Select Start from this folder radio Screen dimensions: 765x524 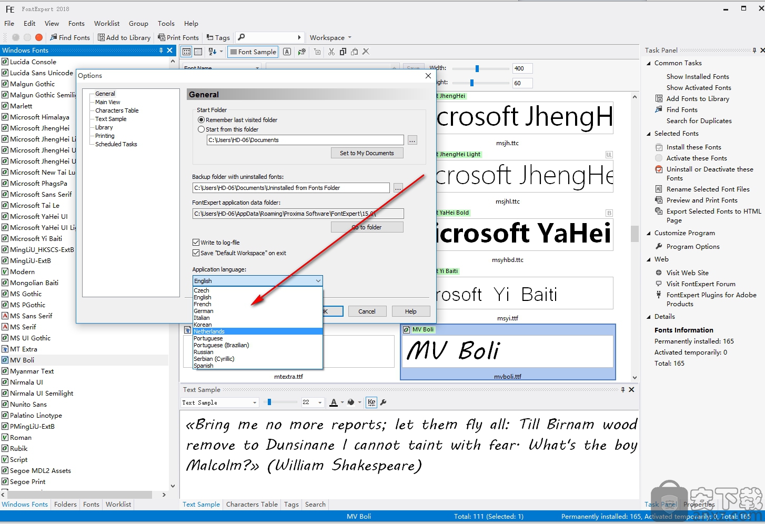[x=201, y=129]
